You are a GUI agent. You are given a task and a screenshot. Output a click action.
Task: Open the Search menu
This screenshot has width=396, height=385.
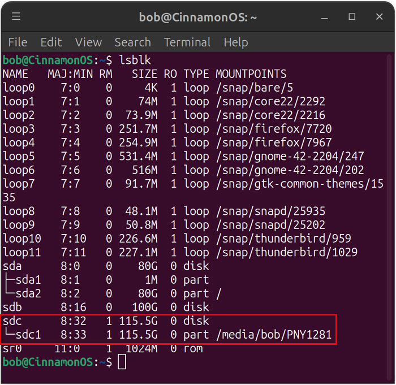(x=133, y=42)
